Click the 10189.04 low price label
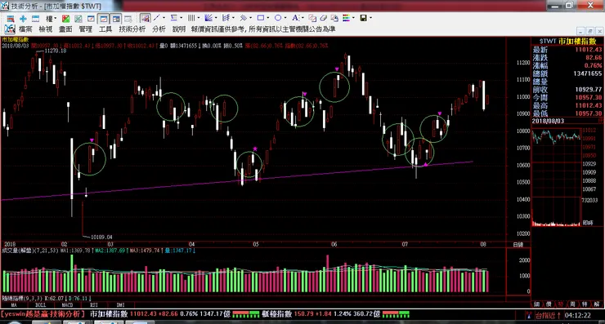605x324 pixels. tap(101, 237)
